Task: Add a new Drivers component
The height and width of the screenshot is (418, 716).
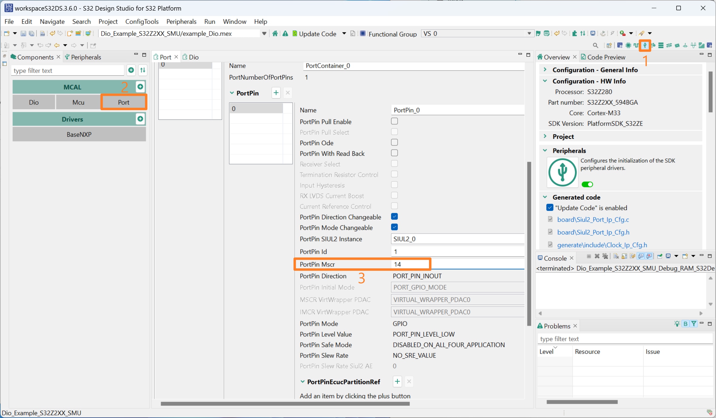Action: [140, 119]
